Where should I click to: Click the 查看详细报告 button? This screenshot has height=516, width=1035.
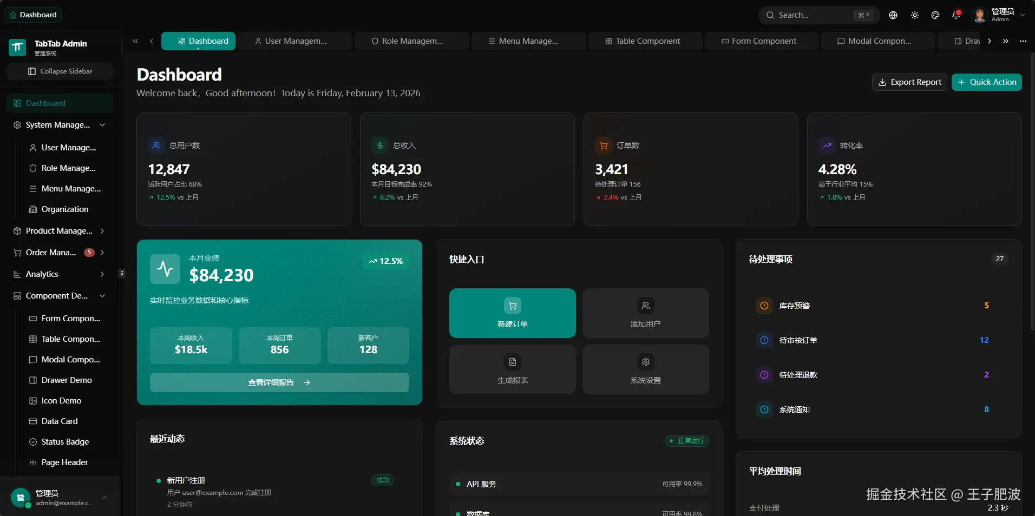click(279, 382)
